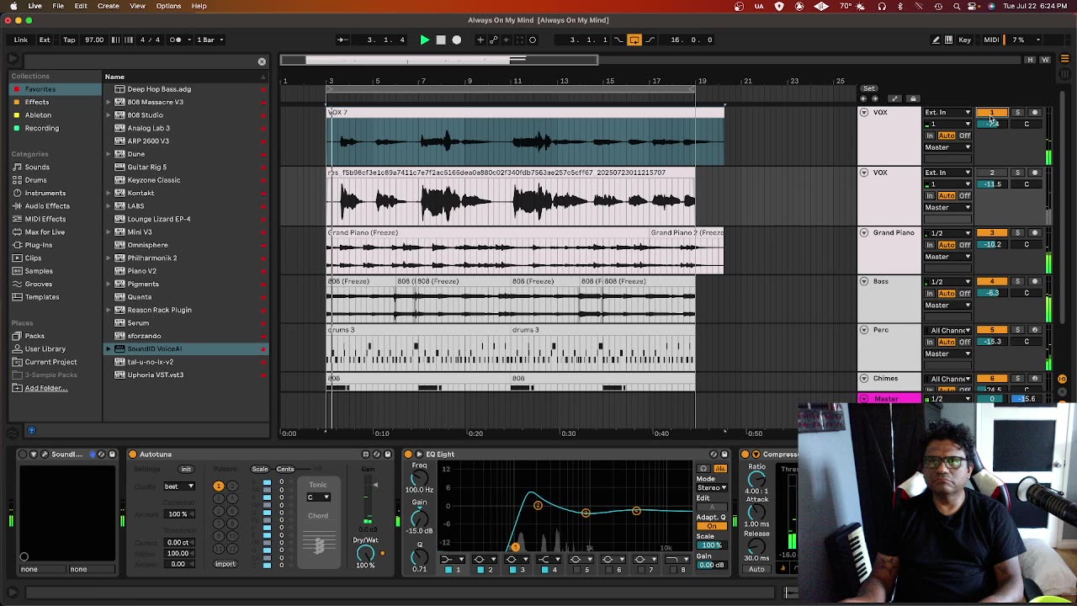Toggle the Loop switch in transport
The image size is (1077, 606).
tap(634, 40)
